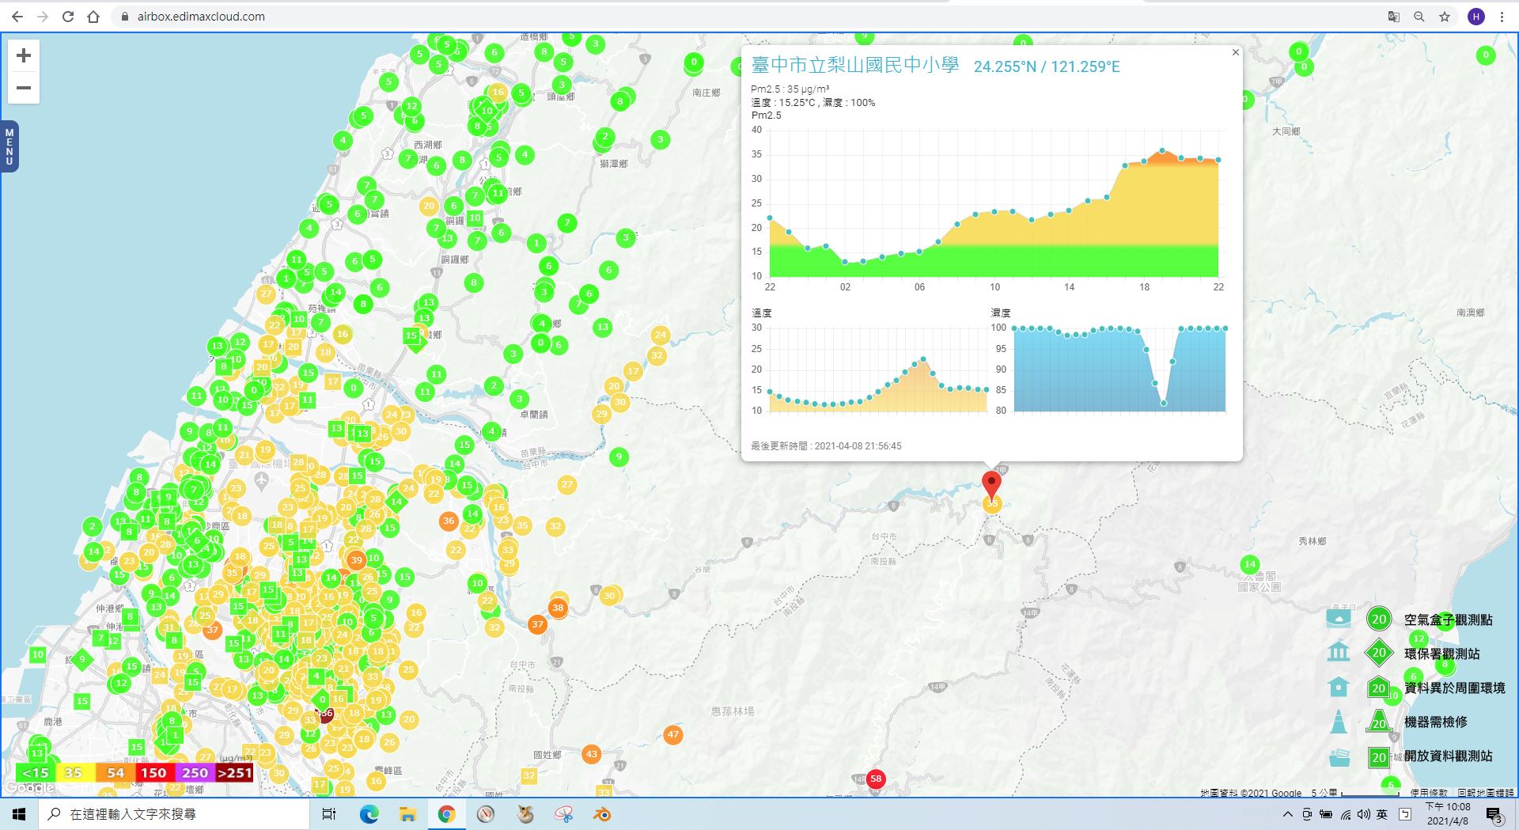Open Chrome three-dot menu
This screenshot has width=1519, height=830.
1502,17
